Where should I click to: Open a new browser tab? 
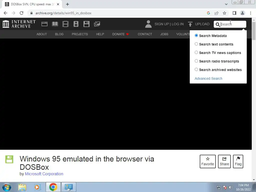pyautogui.click(x=67, y=4)
